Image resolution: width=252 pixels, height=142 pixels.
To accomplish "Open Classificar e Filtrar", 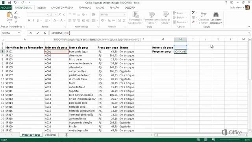I will pyautogui.click(x=204, y=18).
